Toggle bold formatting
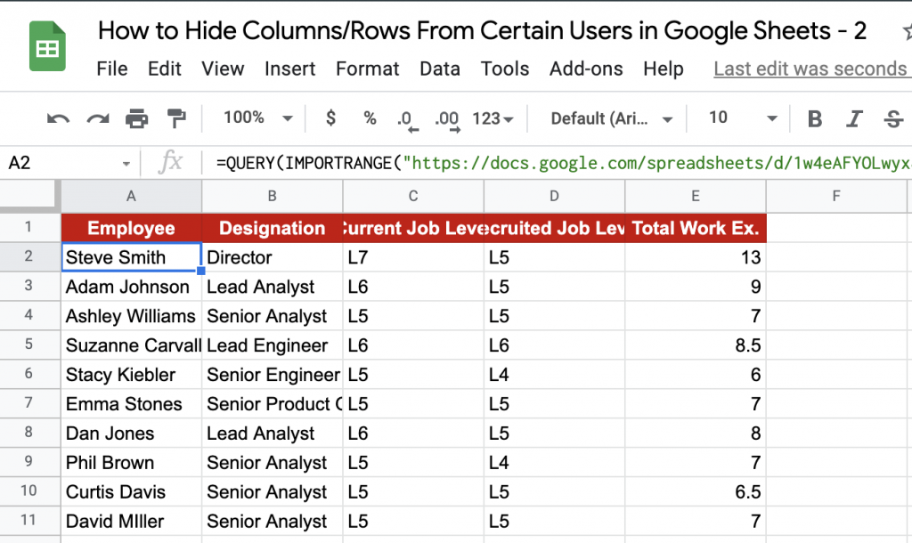This screenshot has width=912, height=543. click(814, 118)
